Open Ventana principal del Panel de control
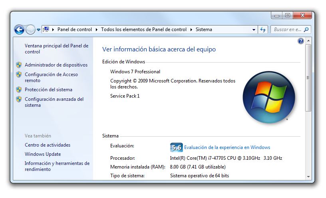 click(57, 49)
